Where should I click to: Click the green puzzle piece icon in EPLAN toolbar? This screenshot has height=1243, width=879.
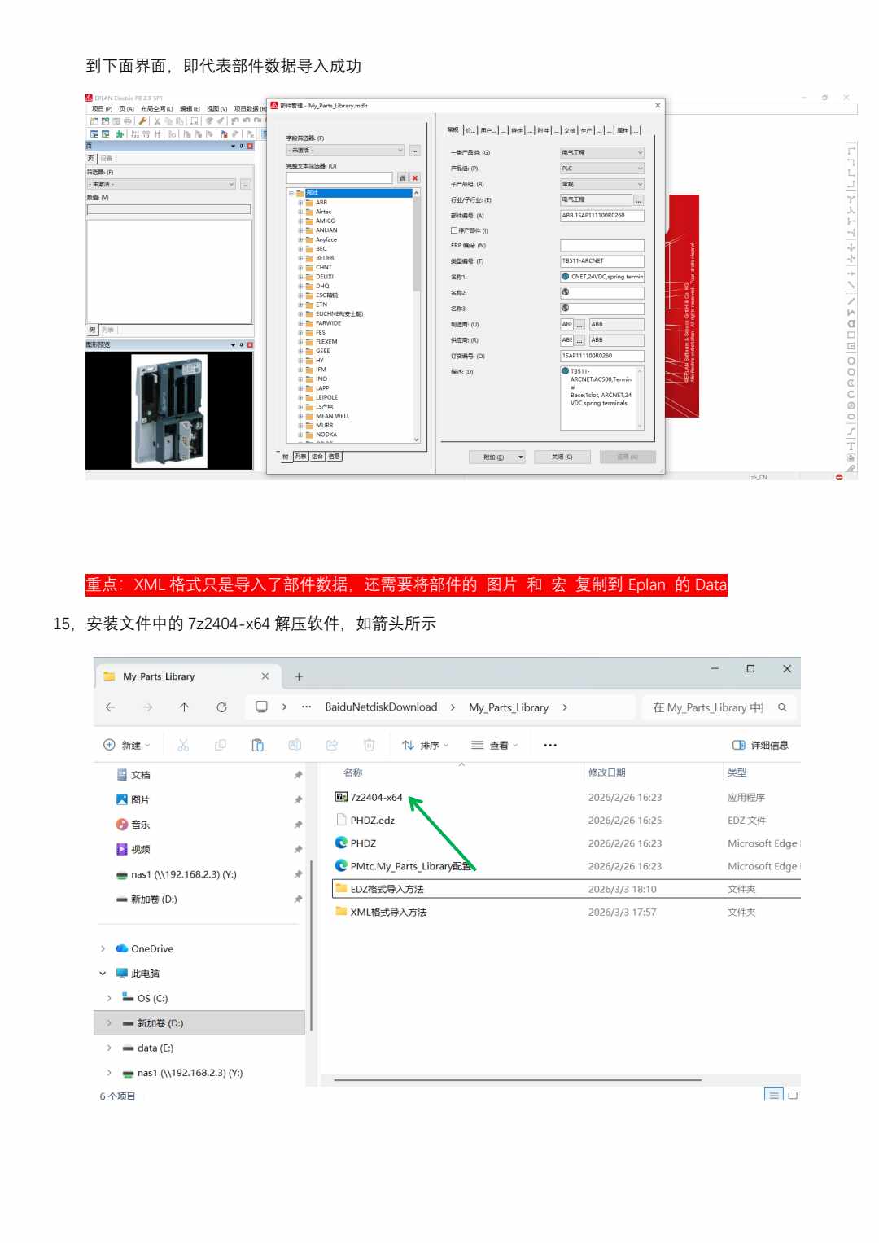click(x=120, y=133)
